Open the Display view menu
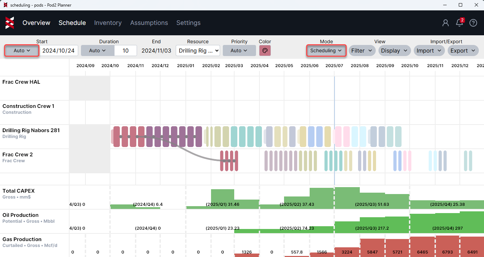 [394, 51]
